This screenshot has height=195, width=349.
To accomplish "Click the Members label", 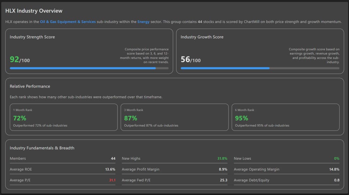I will coord(18,158).
